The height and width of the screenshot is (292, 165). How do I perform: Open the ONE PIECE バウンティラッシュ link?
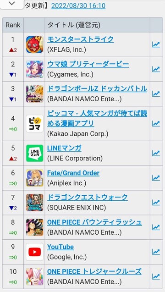point(94,222)
